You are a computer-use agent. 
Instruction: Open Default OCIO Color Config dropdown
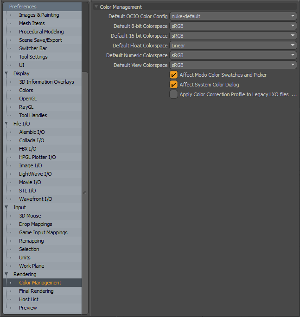tap(233, 16)
